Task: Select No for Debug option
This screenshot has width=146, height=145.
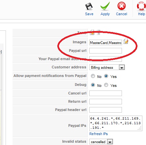Action: (93, 85)
